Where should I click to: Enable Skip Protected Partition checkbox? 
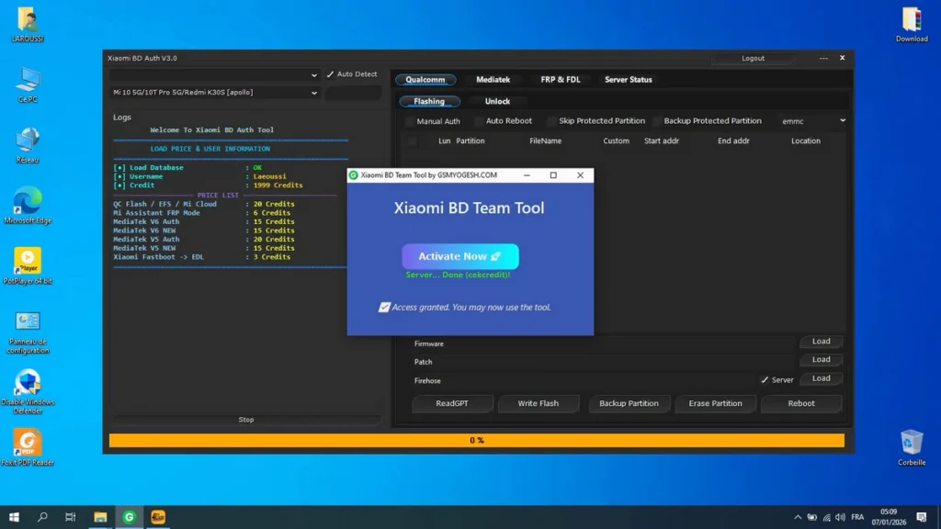click(551, 121)
